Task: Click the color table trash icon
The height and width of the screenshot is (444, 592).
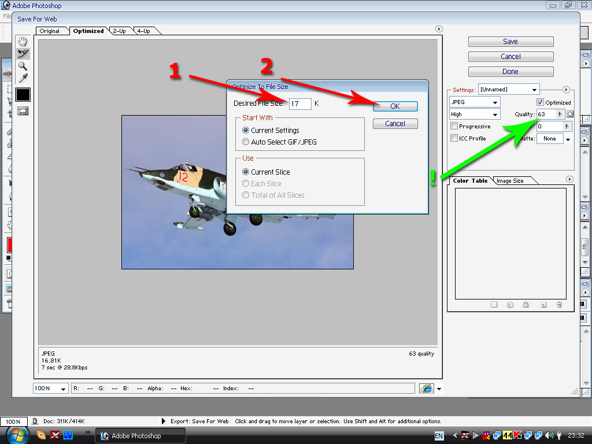Action: [x=559, y=305]
